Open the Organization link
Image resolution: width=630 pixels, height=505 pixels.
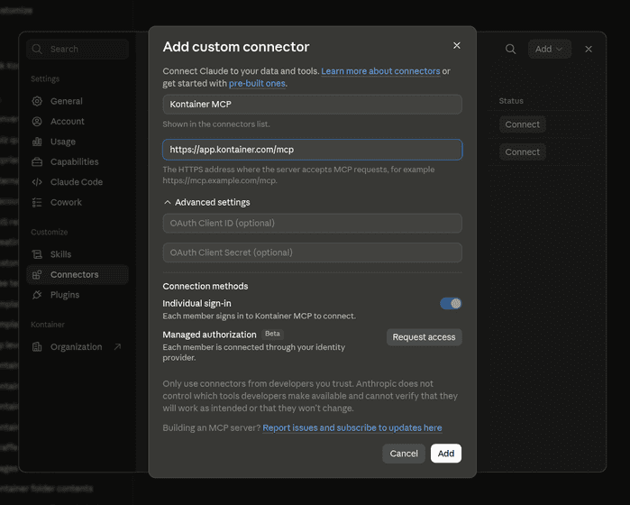pyautogui.click(x=78, y=346)
